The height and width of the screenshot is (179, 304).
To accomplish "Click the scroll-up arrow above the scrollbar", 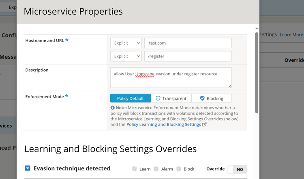I will (x=257, y=29).
